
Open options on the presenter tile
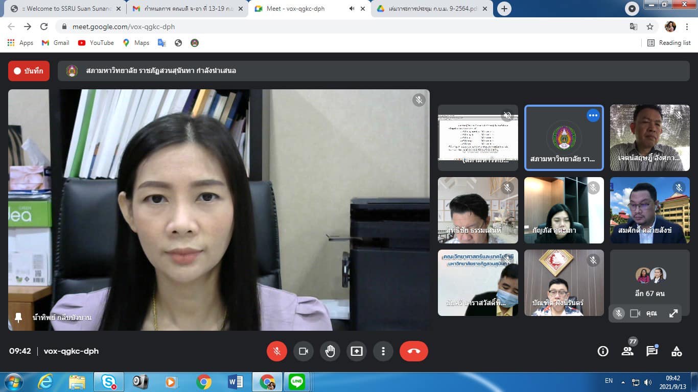coord(593,116)
